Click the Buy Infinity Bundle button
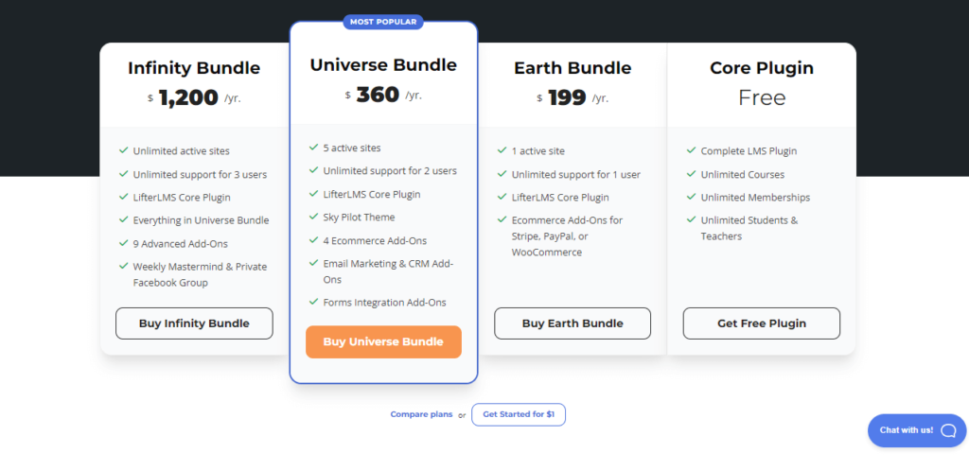This screenshot has height=471, width=969. pos(194,323)
